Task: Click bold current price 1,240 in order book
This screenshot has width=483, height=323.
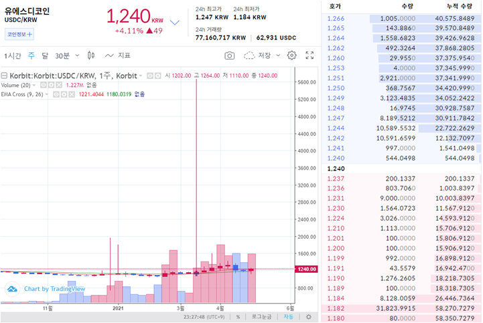Action: (x=336, y=169)
